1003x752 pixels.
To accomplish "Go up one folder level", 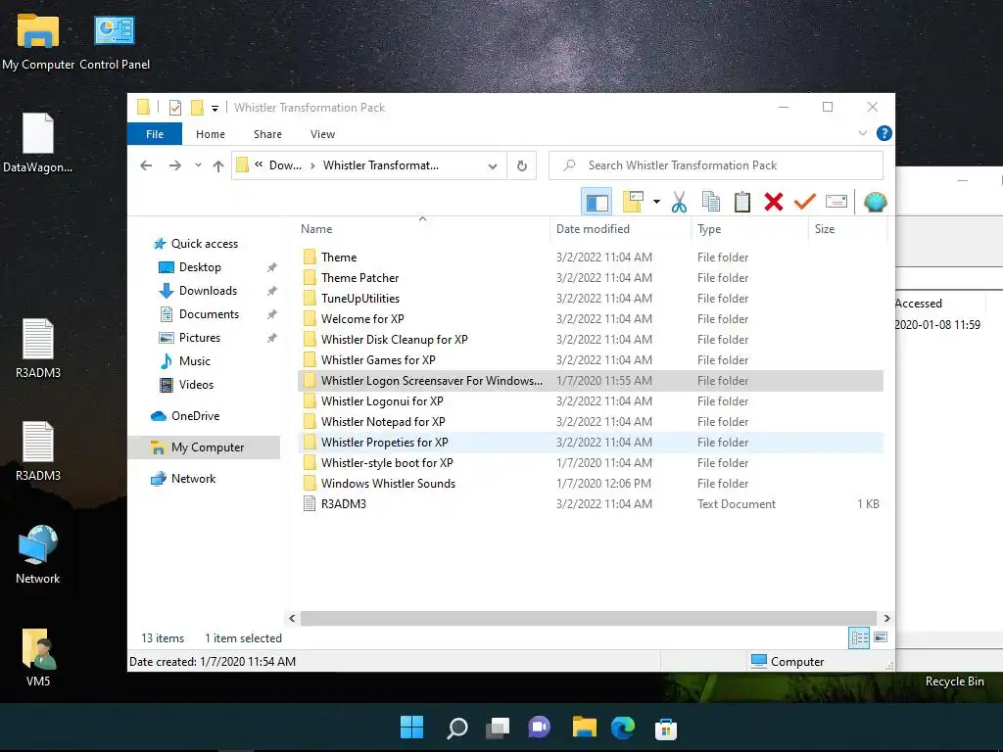I will click(x=218, y=165).
